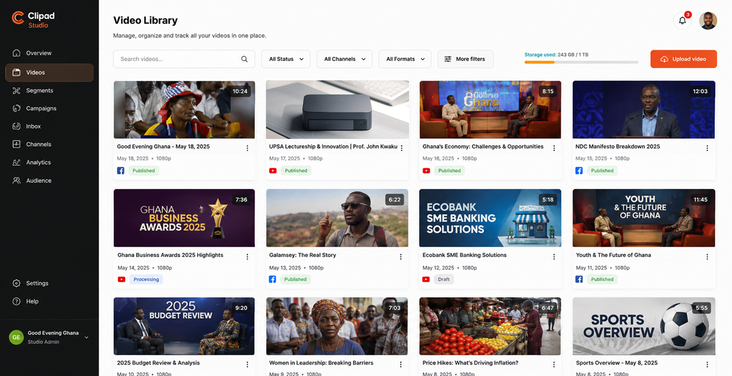Open the All Formats dropdown

405,59
